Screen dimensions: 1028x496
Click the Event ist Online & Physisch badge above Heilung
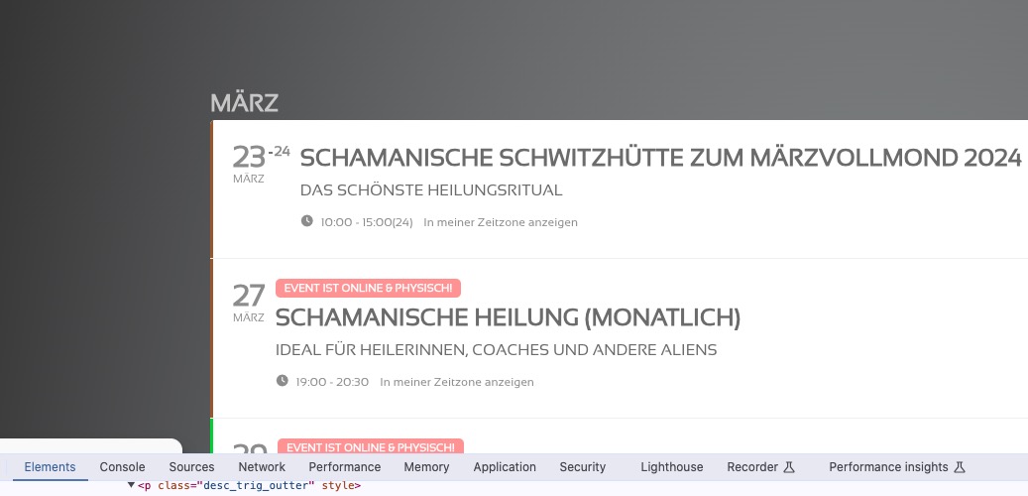pos(368,288)
